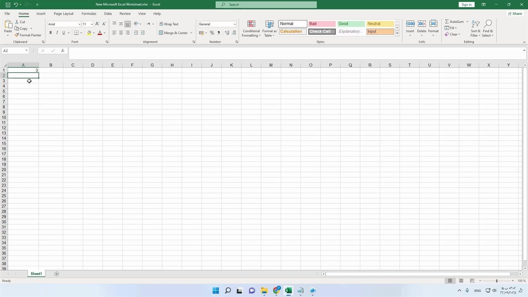528x297 pixels.
Task: Click the Merge & Center icon
Action: click(161, 33)
